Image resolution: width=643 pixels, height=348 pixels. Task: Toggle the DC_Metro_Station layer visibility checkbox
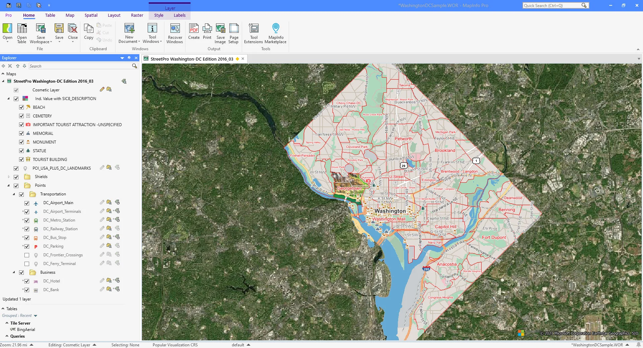27,220
